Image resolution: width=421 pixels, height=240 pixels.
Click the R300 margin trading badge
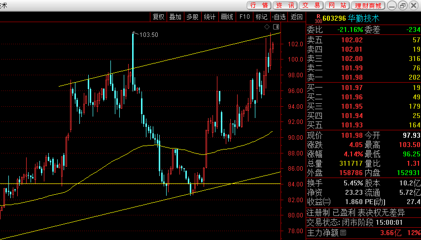318,19
